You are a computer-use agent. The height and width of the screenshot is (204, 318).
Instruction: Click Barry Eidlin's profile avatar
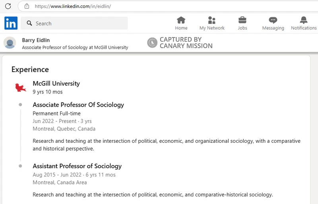click(10, 43)
